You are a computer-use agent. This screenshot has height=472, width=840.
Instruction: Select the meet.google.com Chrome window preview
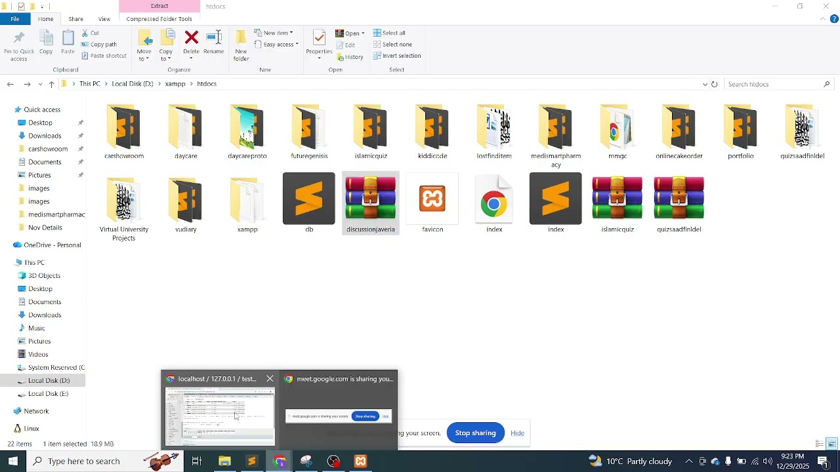pos(339,410)
